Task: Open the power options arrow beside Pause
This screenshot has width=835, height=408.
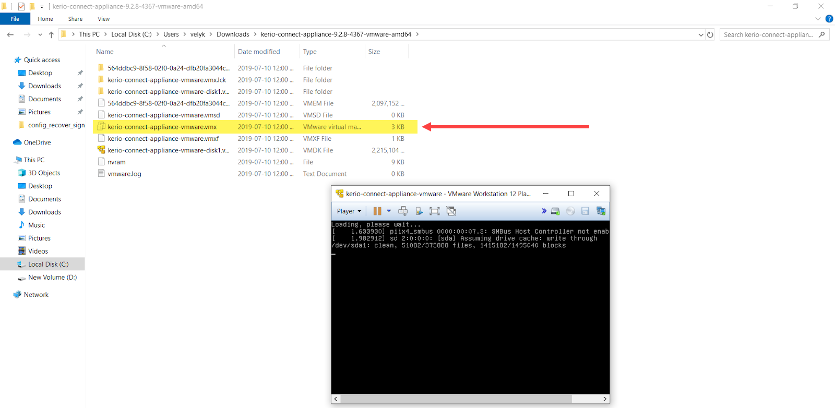Action: [x=389, y=211]
